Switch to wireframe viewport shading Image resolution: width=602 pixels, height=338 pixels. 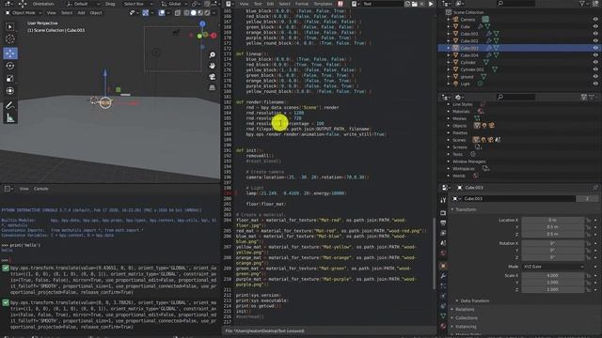(186, 12)
